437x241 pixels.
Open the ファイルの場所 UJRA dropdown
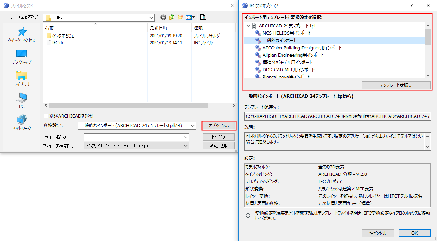coord(151,18)
